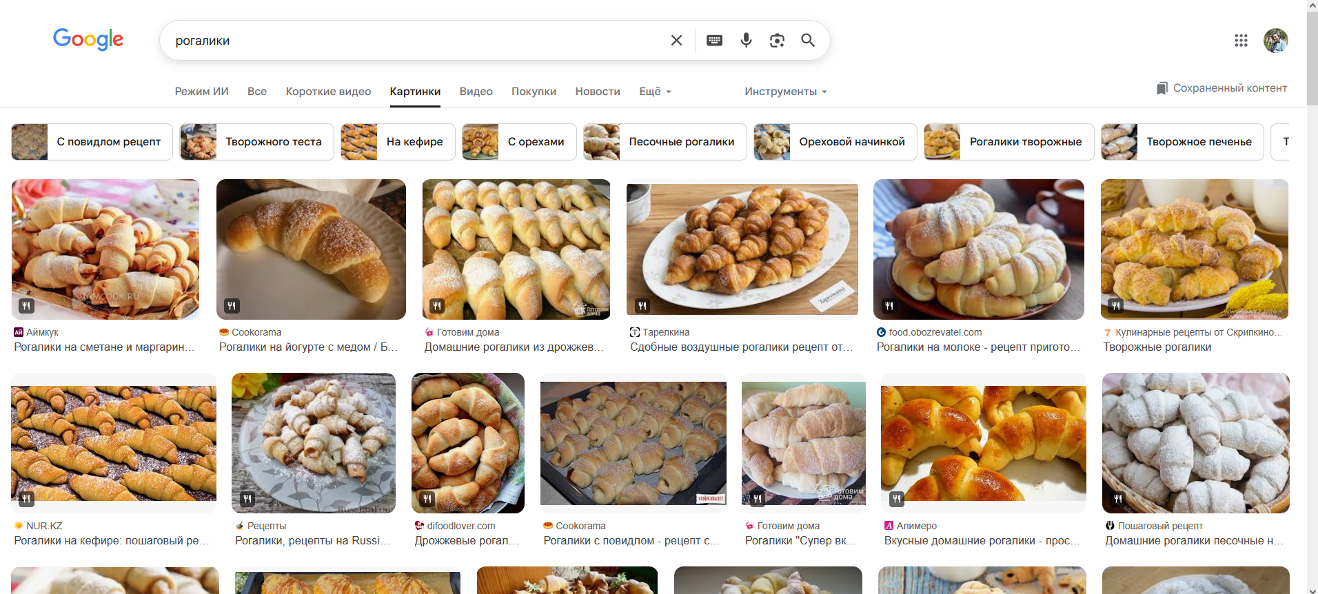Start voice search with the microphone icon
This screenshot has width=1318, height=594.
click(x=746, y=41)
